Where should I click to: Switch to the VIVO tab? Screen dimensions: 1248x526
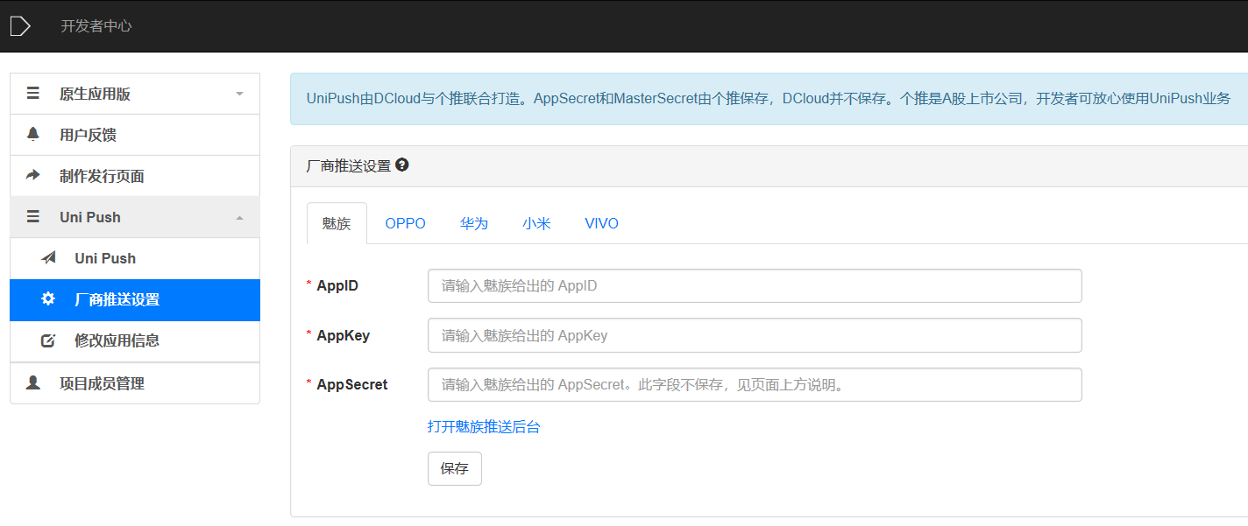[602, 223]
